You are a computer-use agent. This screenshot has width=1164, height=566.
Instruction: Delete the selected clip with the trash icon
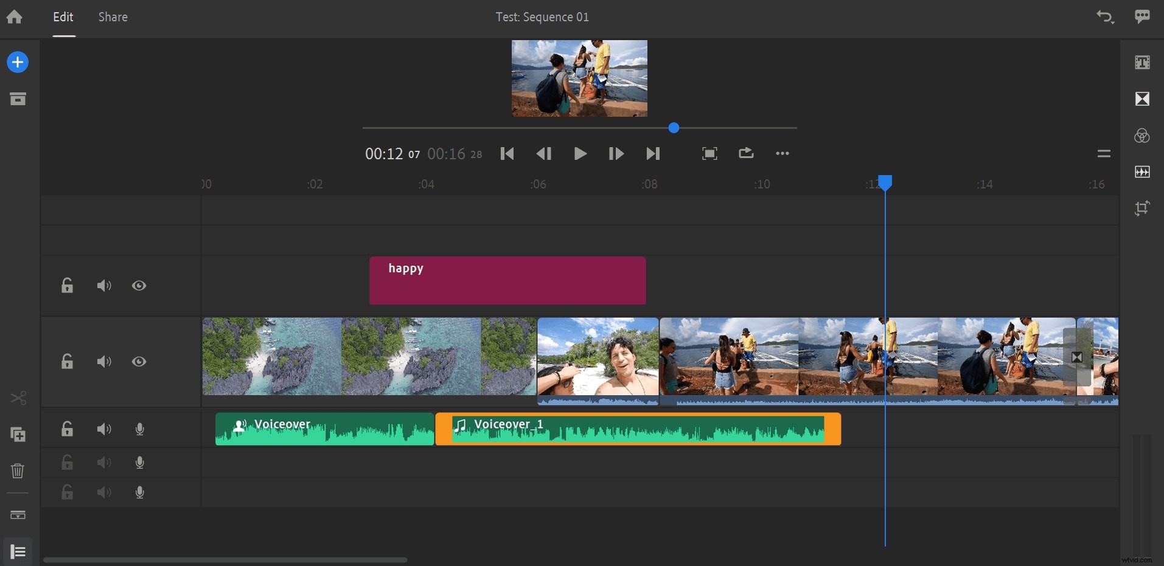point(17,471)
